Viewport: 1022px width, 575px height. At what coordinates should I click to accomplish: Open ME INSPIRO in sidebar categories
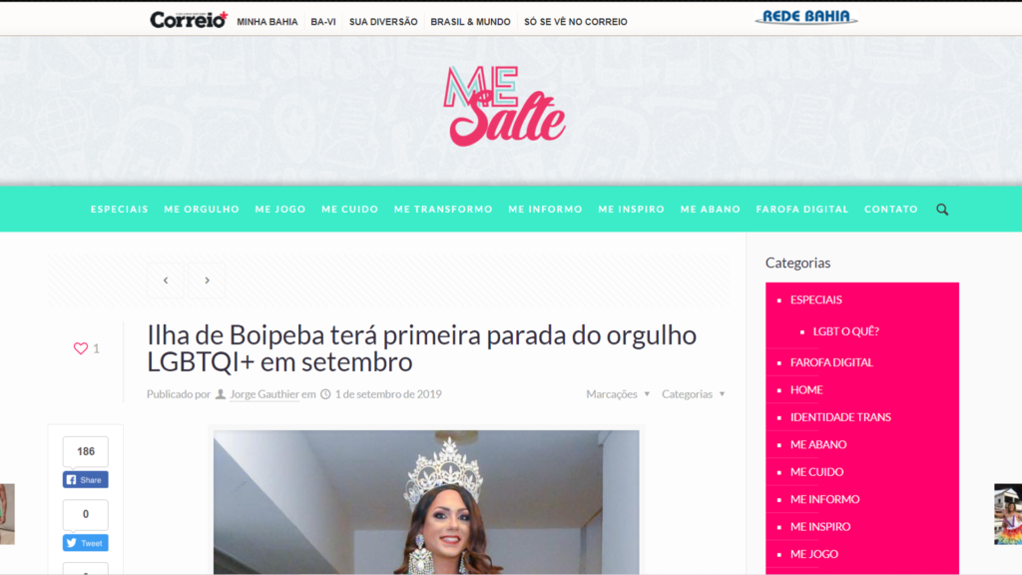820,527
